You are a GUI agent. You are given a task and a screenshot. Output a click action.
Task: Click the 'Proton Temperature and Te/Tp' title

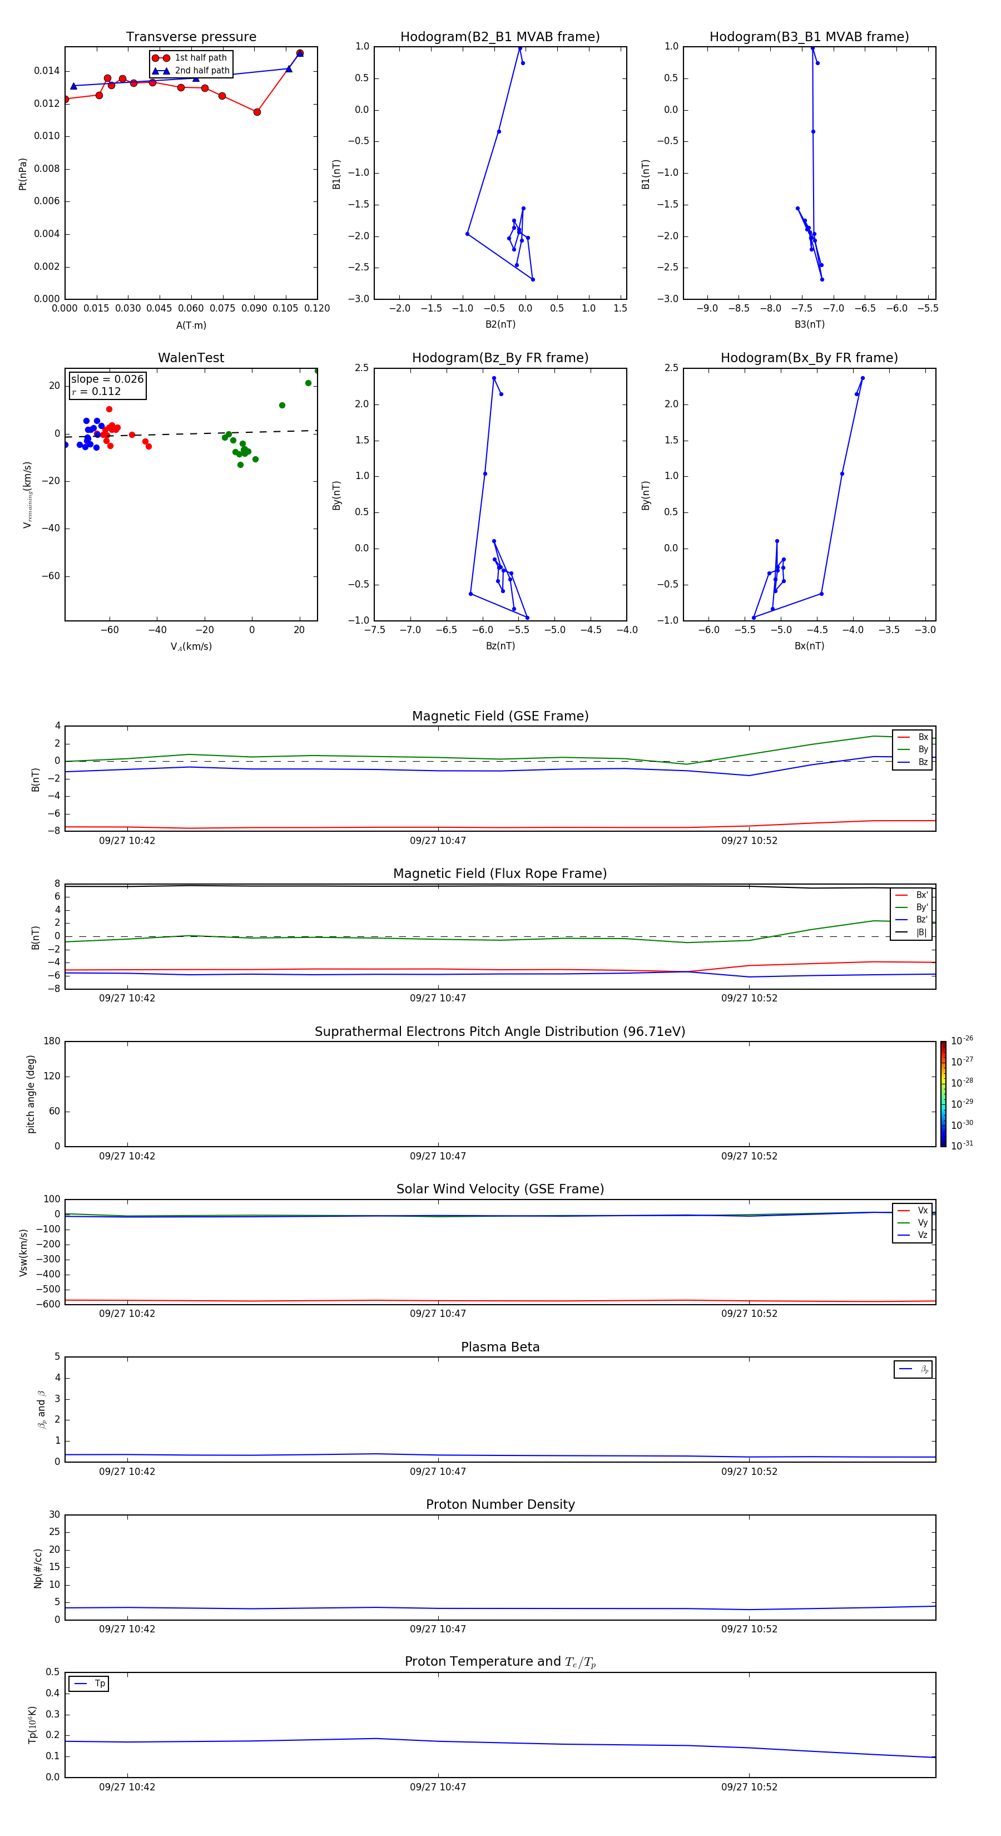[x=500, y=1662]
